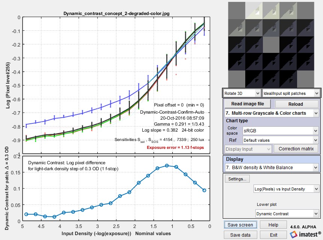Expand the B&W density & White Balance display selector
This screenshot has height=240, width=323.
(271, 167)
